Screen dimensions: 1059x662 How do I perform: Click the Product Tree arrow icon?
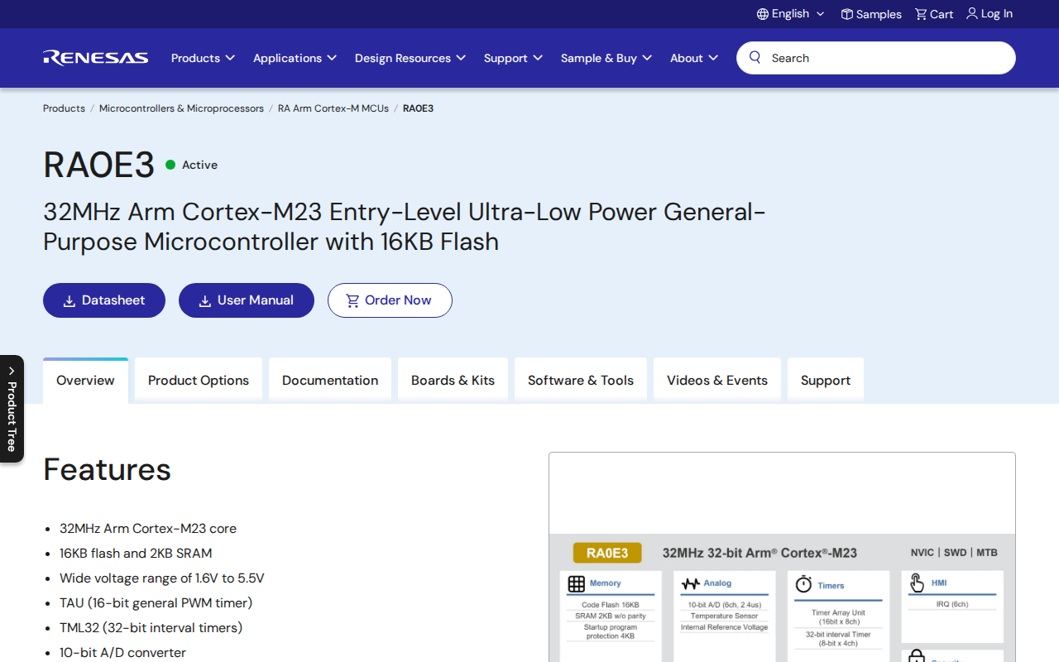(12, 371)
